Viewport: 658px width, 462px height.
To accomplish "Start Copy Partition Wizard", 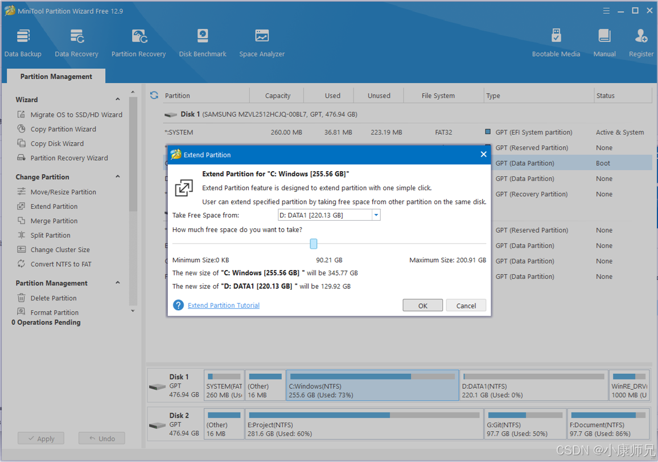I will [57, 129].
